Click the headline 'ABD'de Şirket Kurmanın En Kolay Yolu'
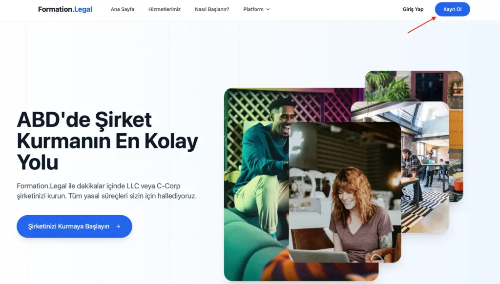Viewport: 500px width, 284px height. (x=107, y=141)
